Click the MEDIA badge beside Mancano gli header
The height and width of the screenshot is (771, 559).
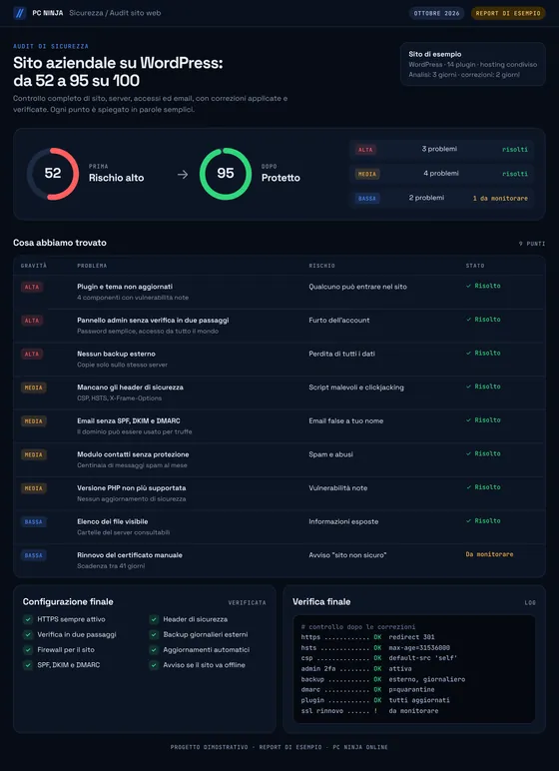pyautogui.click(x=33, y=387)
